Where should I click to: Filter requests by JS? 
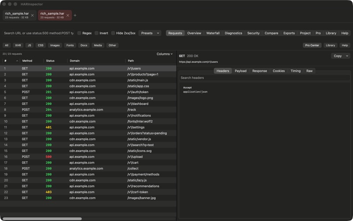pyautogui.click(x=29, y=46)
